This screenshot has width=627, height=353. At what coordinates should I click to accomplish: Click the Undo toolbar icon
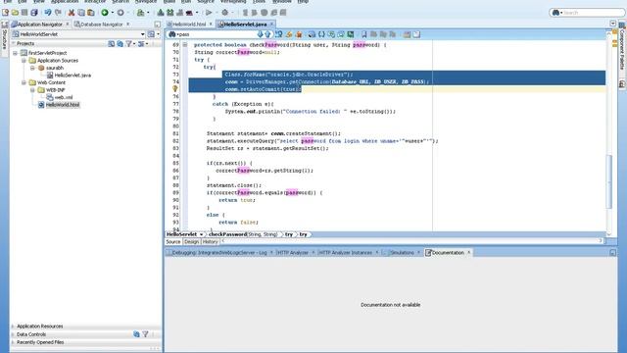48,13
